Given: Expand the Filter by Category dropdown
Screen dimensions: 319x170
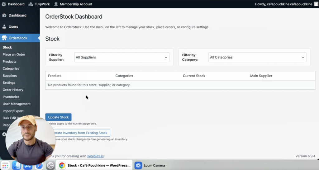Looking at the screenshot, I should (257, 57).
